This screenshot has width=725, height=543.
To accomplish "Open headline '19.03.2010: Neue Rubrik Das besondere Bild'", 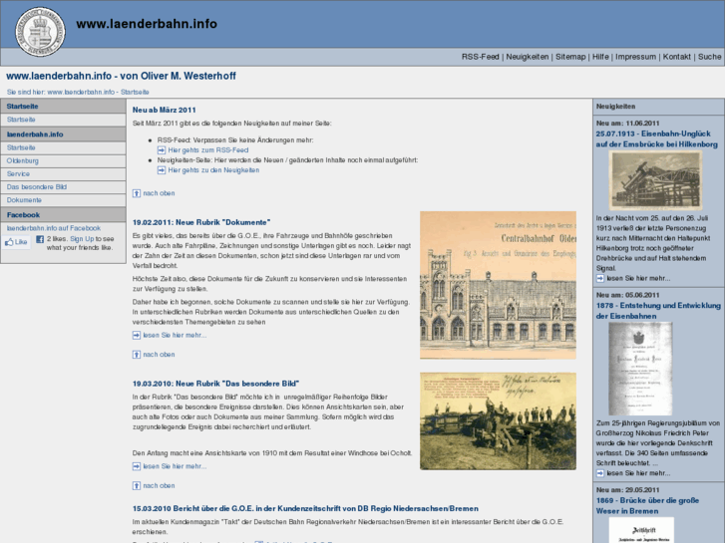I will pyautogui.click(x=215, y=384).
